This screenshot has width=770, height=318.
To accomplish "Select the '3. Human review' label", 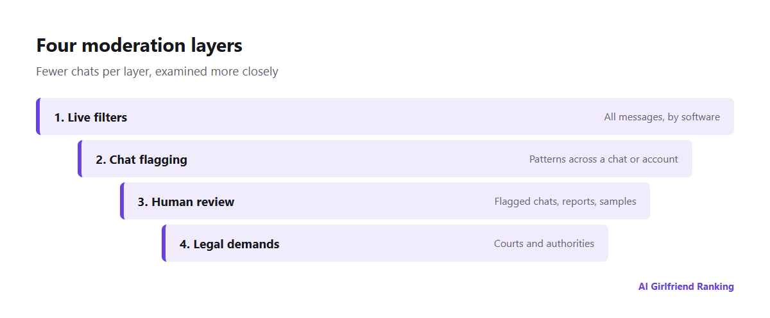I will [x=186, y=202].
